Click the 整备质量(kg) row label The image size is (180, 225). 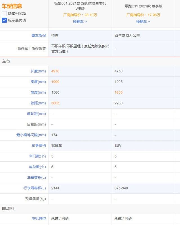(35, 199)
